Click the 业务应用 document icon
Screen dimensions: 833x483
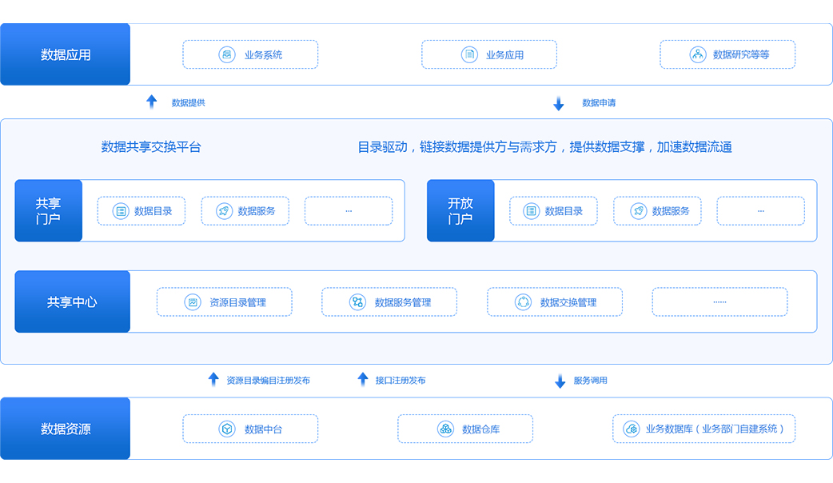[x=469, y=54]
